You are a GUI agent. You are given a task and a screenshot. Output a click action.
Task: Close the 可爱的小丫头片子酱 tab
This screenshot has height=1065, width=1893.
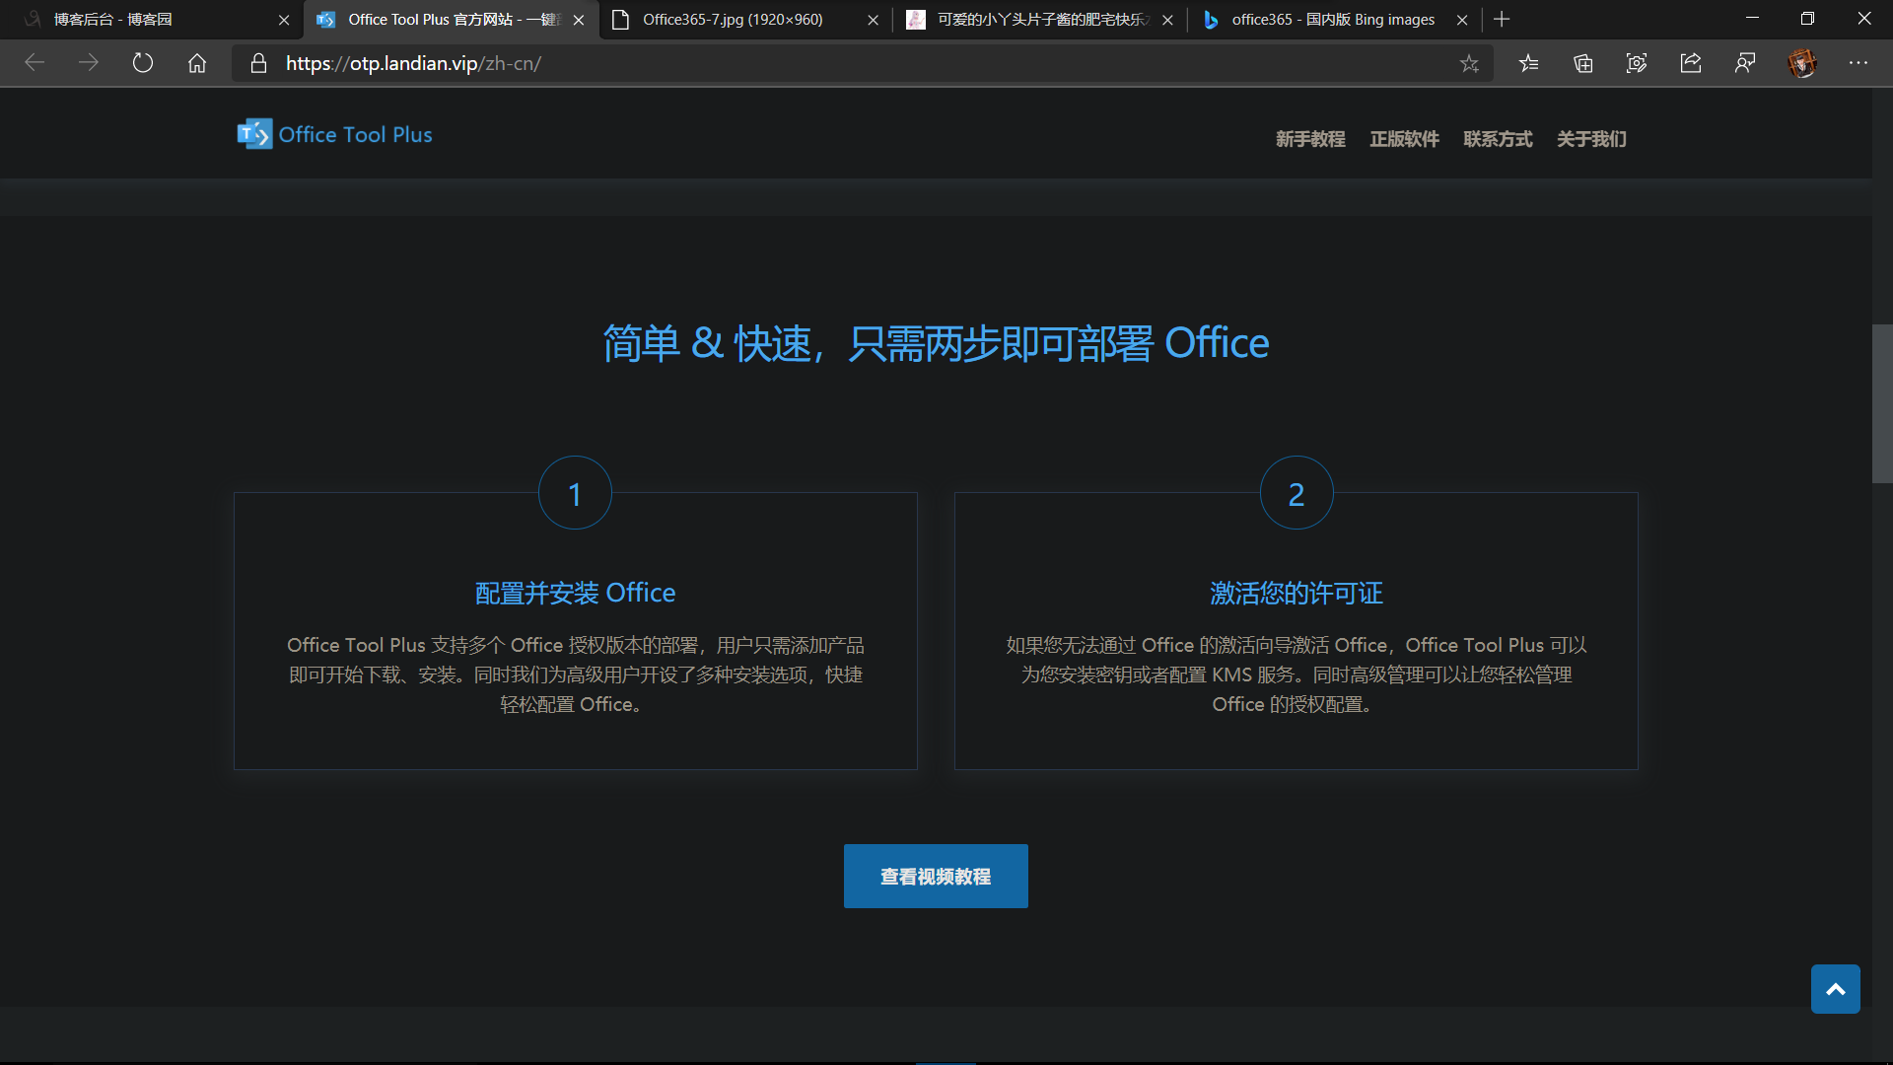click(x=1167, y=20)
